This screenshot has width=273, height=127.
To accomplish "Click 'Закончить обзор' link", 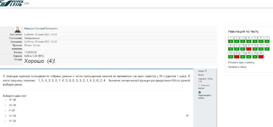I will pyautogui.click(x=237, y=67).
